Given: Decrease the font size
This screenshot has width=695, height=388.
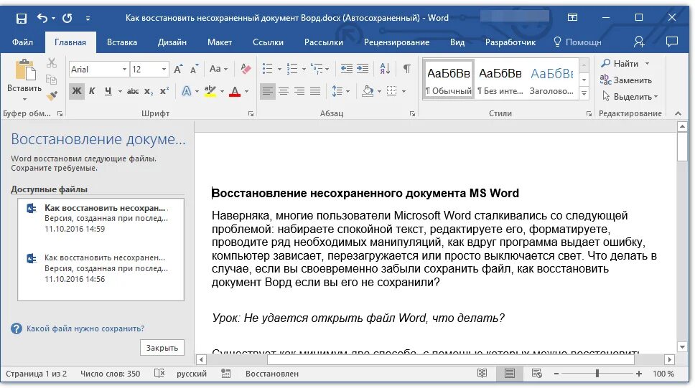Looking at the screenshot, I should click(x=194, y=69).
